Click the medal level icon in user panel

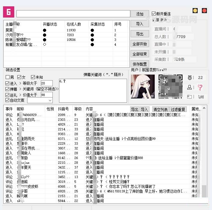pyautogui.click(x=190, y=78)
